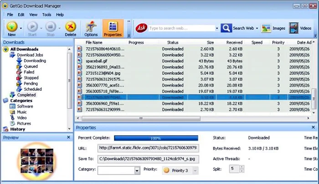Select the Download Jobs node
The width and height of the screenshot is (319, 184).
click(30, 55)
